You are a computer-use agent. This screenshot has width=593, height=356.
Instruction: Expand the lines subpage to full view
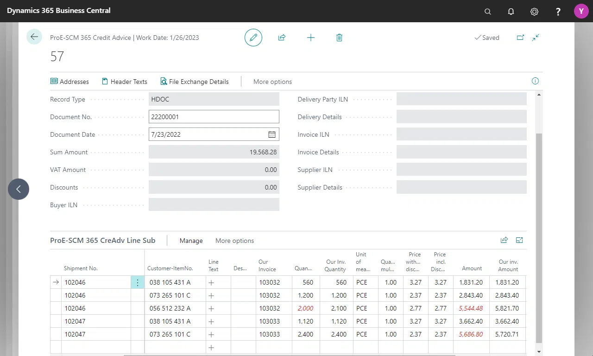pyautogui.click(x=519, y=240)
